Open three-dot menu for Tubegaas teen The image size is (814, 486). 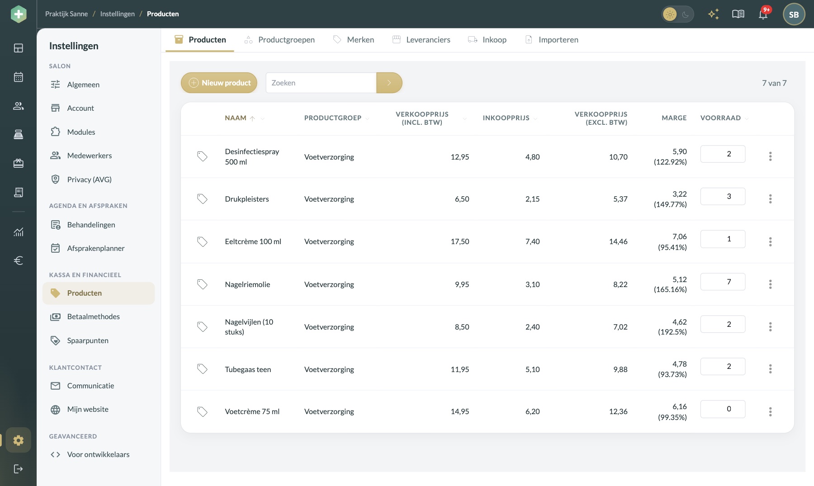[x=770, y=369]
